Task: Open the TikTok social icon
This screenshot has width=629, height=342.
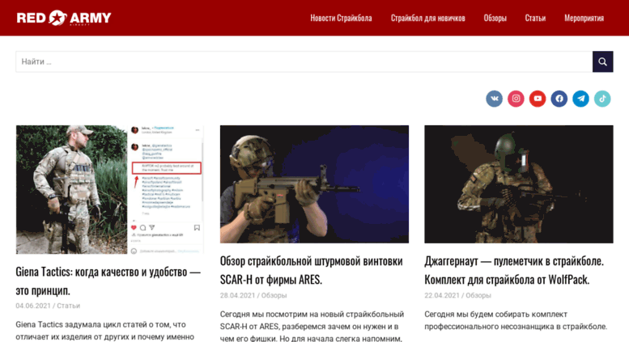Action: [x=602, y=99]
